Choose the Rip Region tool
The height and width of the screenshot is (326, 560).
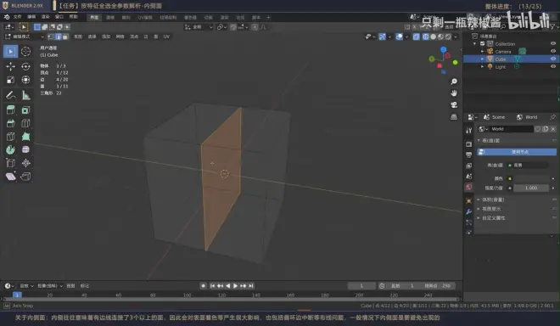click(25, 177)
